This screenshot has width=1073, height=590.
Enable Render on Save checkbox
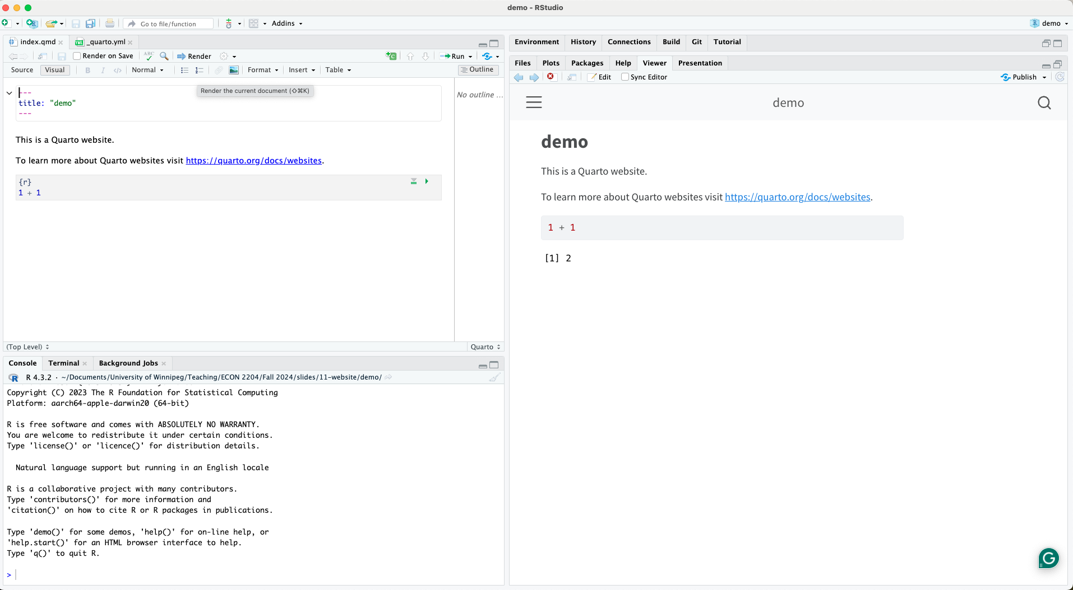(x=77, y=56)
